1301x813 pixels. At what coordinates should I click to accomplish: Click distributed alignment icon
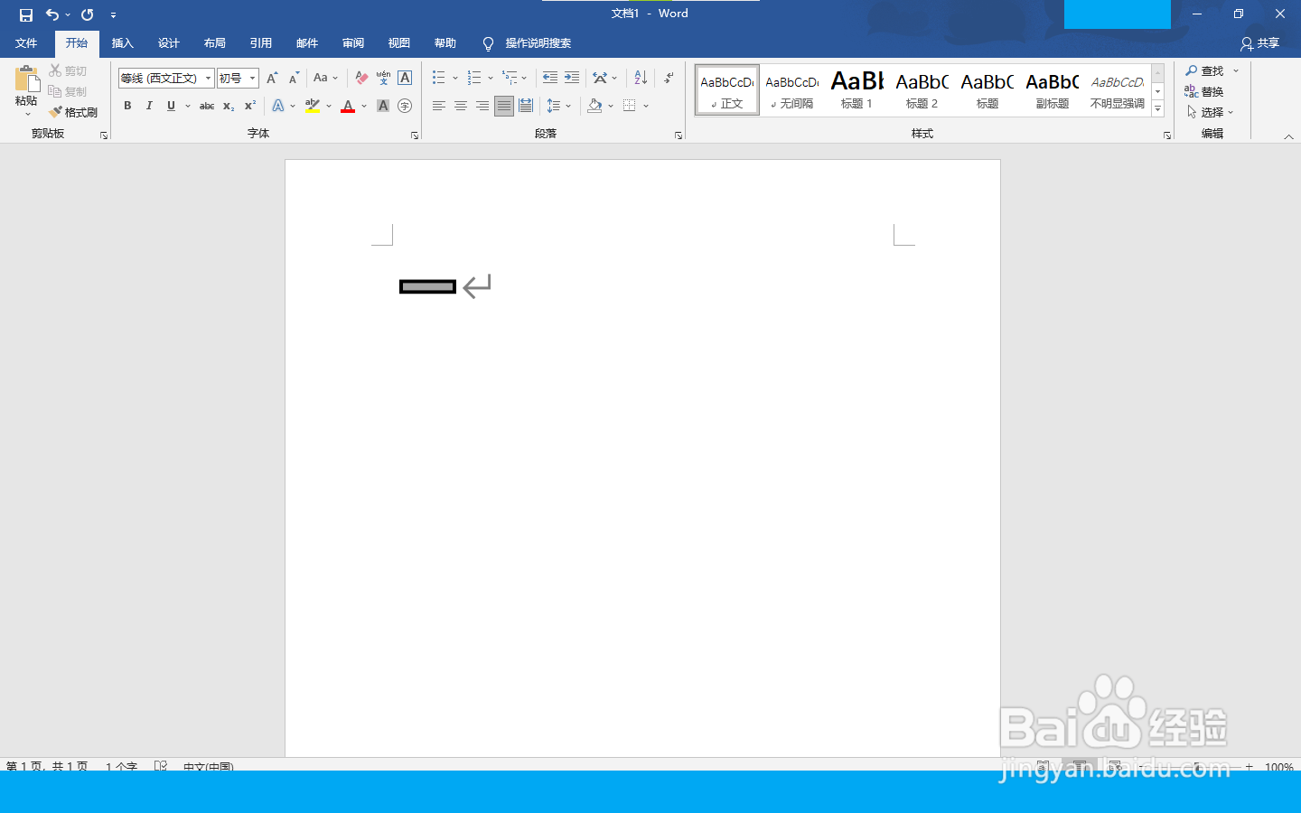point(526,106)
